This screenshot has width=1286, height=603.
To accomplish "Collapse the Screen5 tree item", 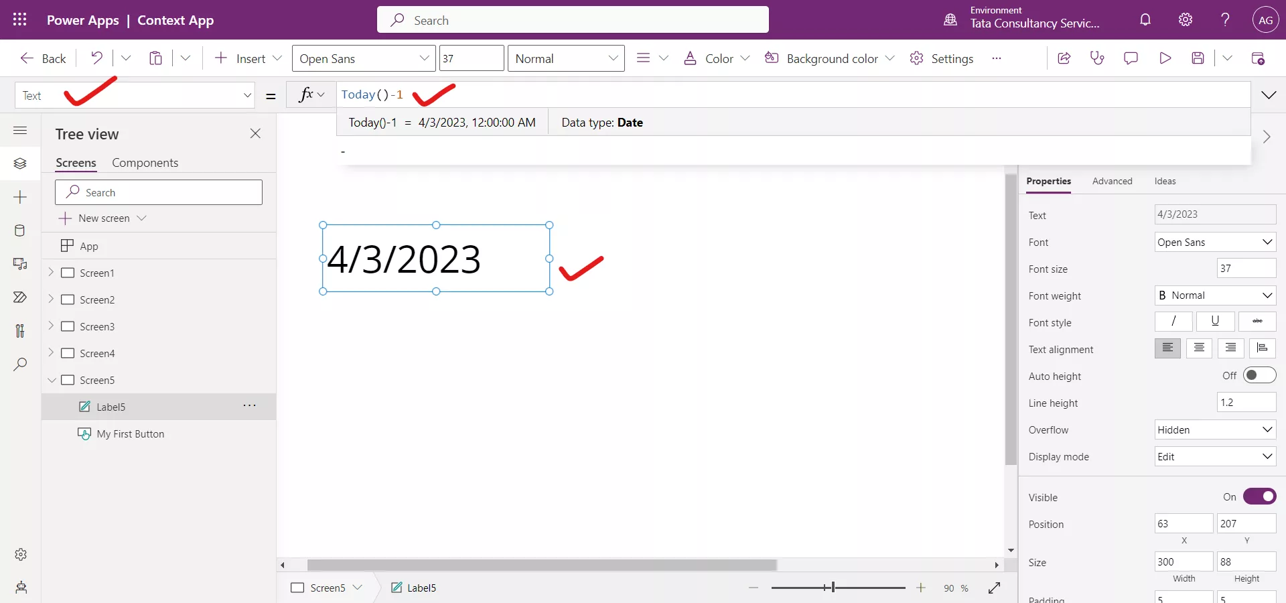I will tap(52, 380).
